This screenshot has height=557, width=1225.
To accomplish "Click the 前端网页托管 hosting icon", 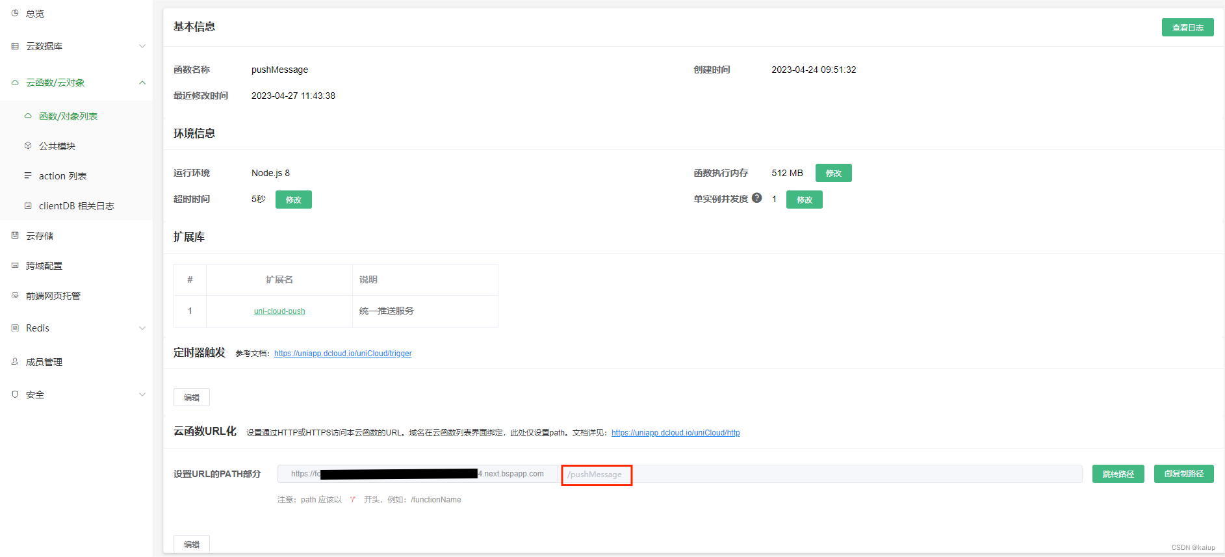I will point(15,295).
